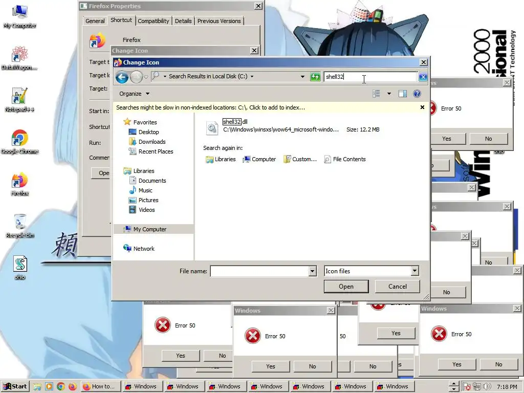Image resolution: width=524 pixels, height=393 pixels.
Task: Click the Open button
Action: 346,287
